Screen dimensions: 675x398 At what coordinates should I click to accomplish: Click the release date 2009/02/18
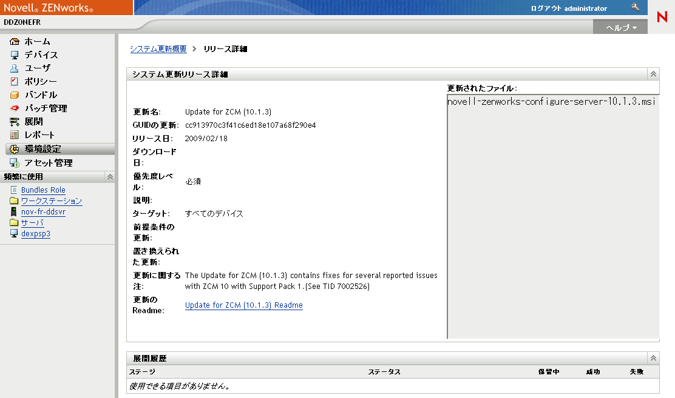click(206, 138)
